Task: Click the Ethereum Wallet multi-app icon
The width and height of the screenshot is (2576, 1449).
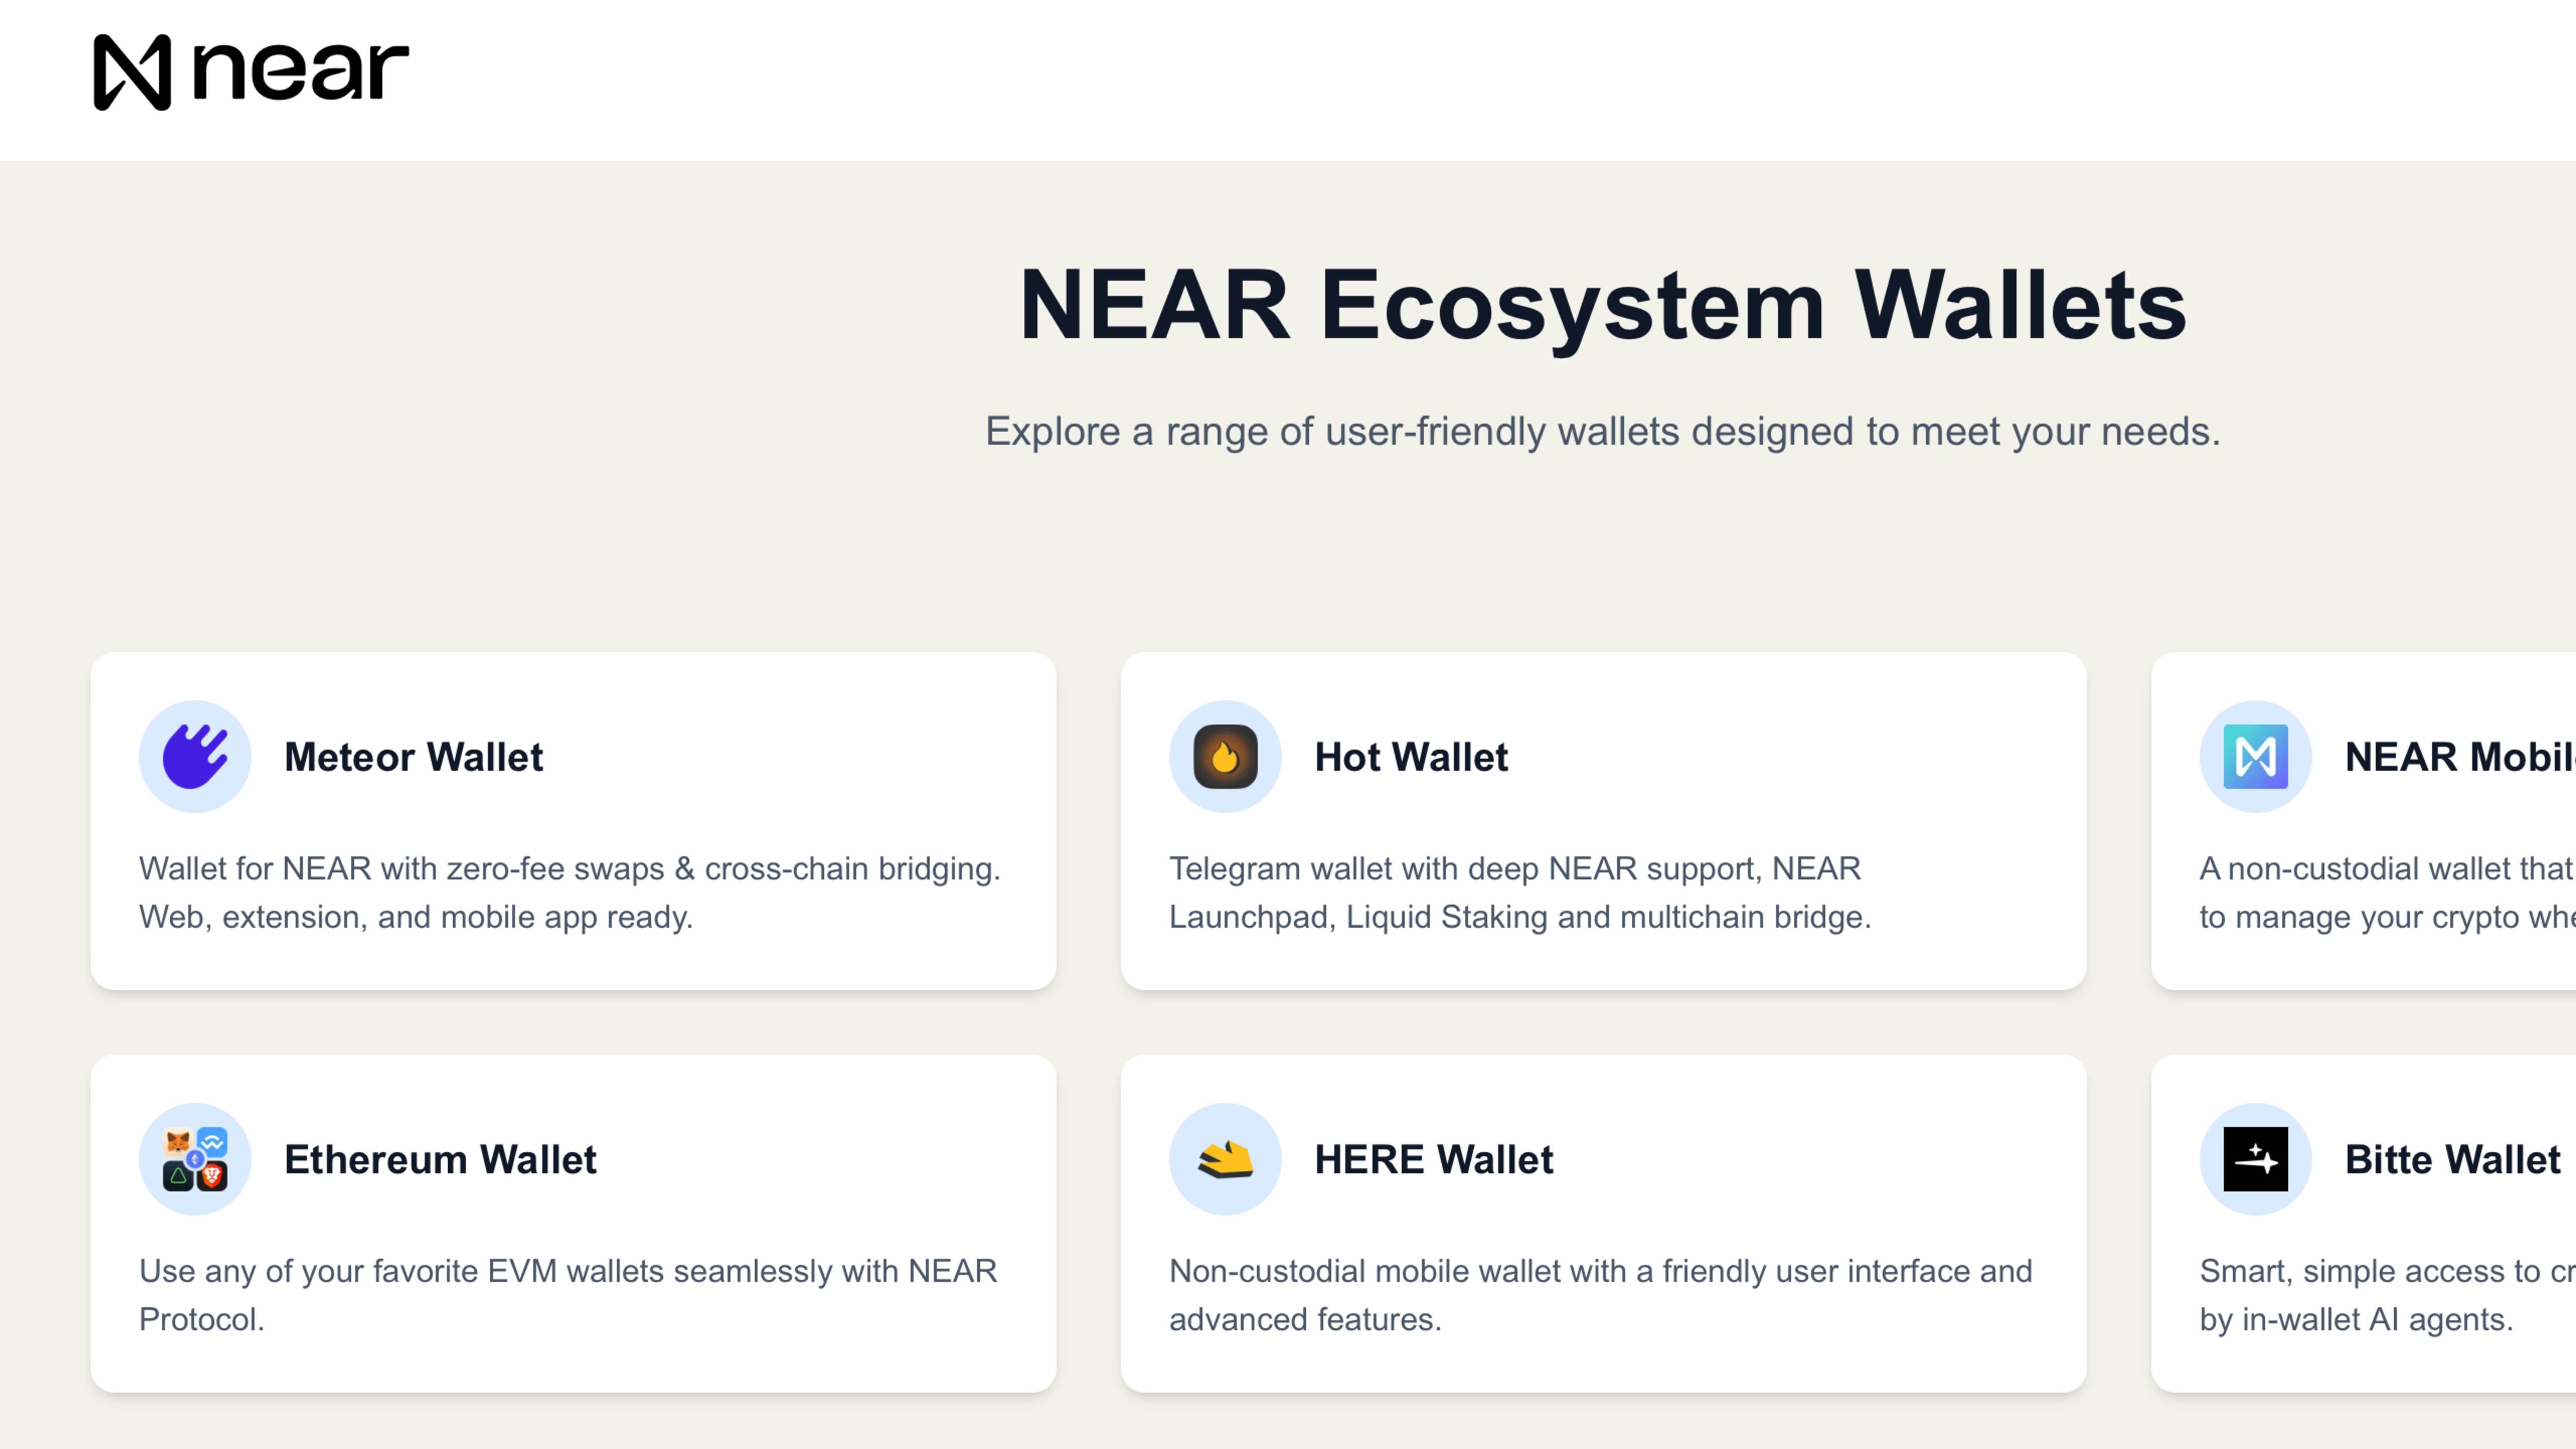Action: [x=195, y=1159]
